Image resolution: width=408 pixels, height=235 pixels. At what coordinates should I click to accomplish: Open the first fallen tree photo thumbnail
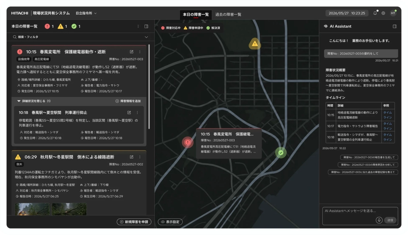(x=32, y=209)
